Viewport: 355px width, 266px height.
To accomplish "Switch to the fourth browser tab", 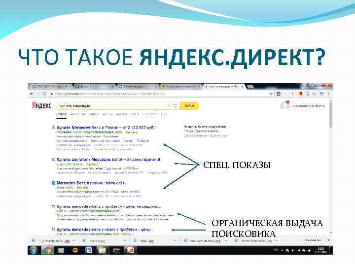I will [x=180, y=86].
